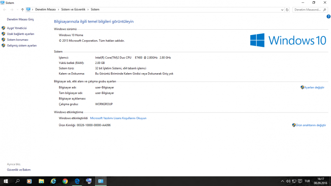Go to Denetim Masası Giriş
The width and height of the screenshot is (331, 186).
[20, 19]
